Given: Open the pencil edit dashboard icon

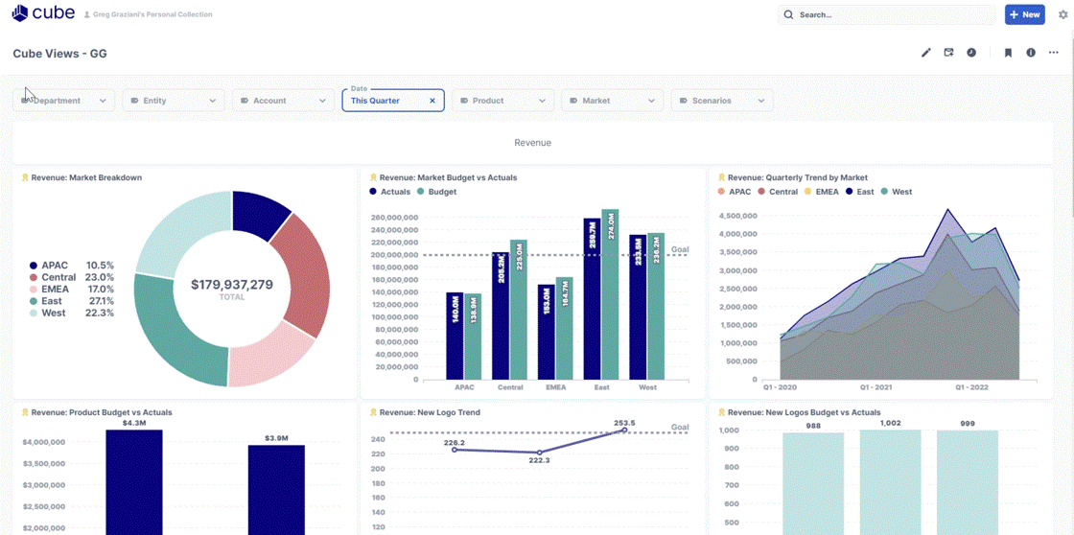Looking at the screenshot, I should pyautogui.click(x=926, y=53).
